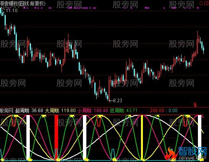Click the red split-square icon beside the diamond
Screen dimensions: 209x162
click(x=206, y=3)
